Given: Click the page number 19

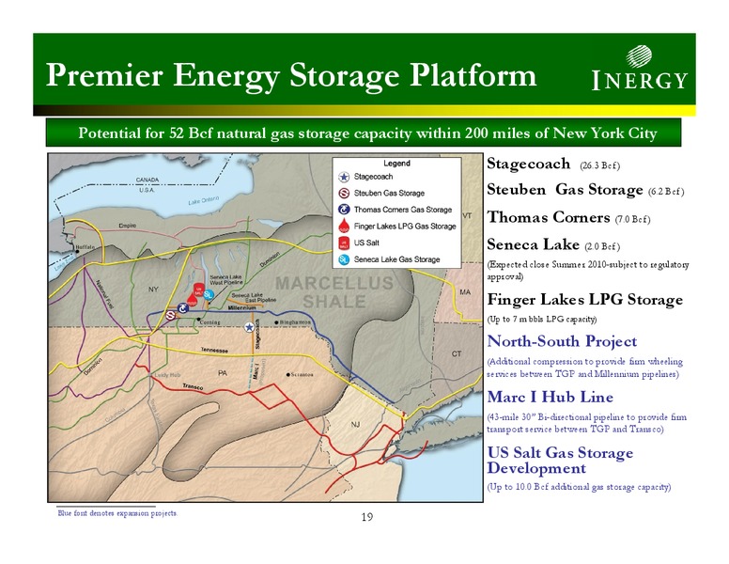Looking at the screenshot, I should click(x=366, y=517).
